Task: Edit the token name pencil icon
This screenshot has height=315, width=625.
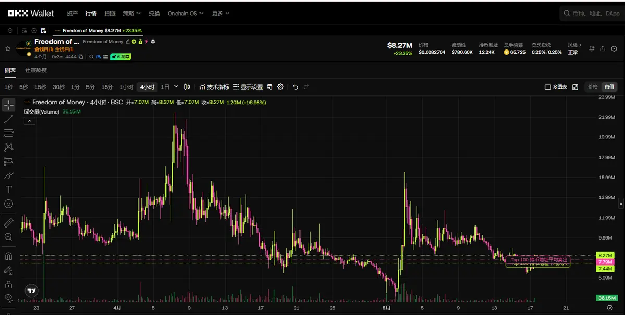Action: 128,41
